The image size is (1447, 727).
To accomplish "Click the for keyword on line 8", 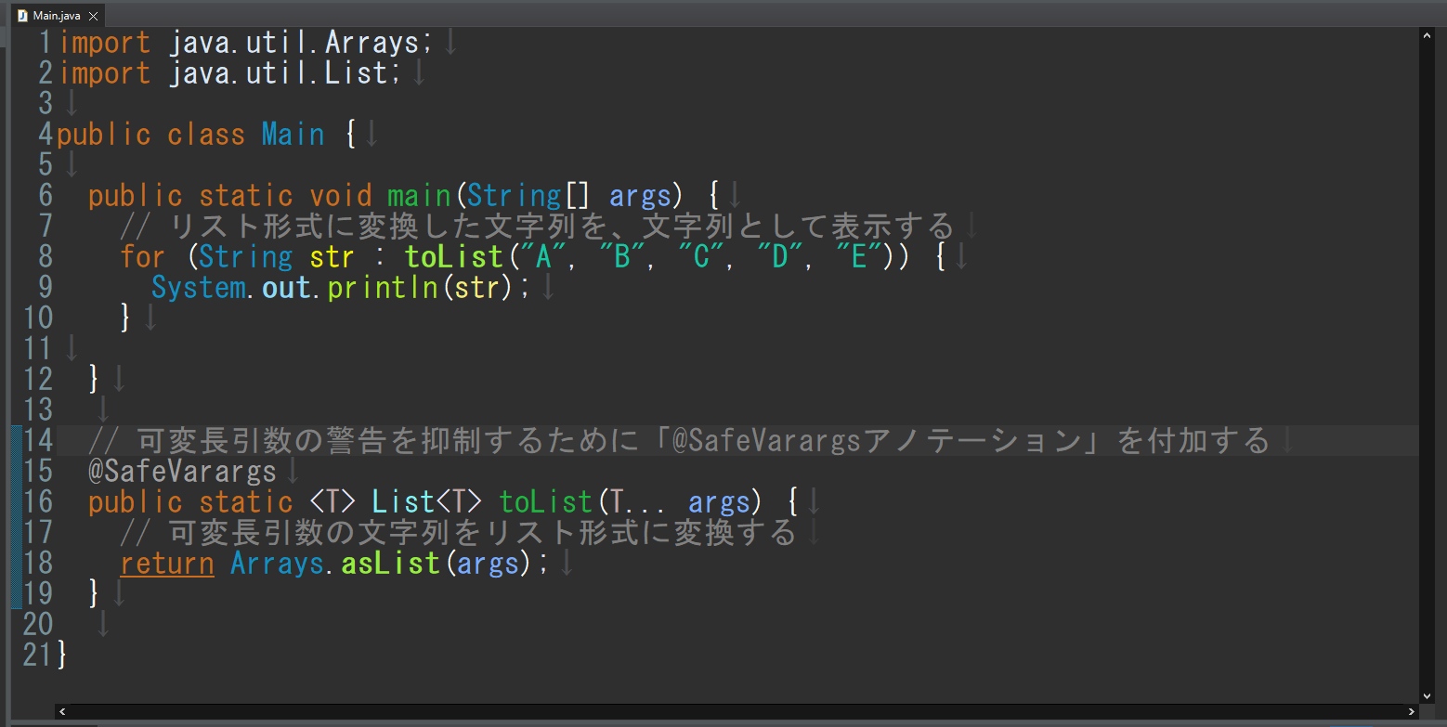I will point(143,256).
